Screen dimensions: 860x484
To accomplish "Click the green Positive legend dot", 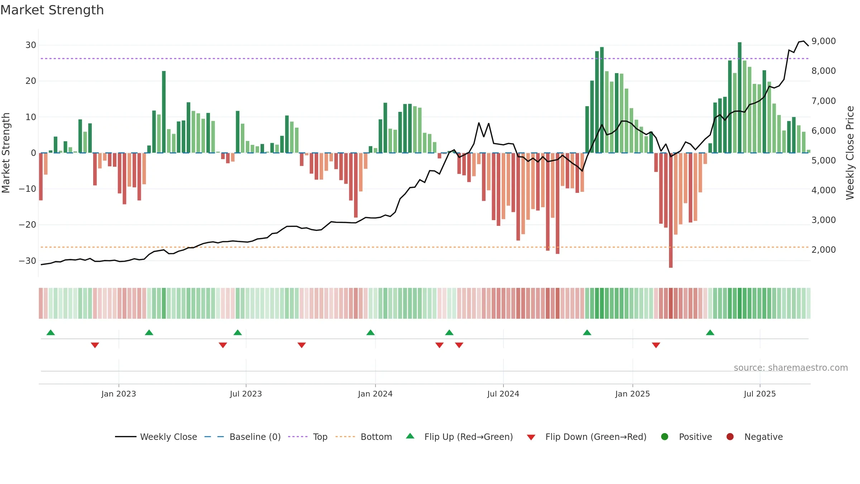I will click(665, 437).
